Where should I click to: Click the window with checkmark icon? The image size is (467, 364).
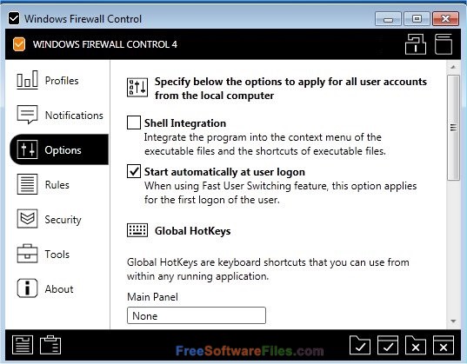[x=388, y=345]
